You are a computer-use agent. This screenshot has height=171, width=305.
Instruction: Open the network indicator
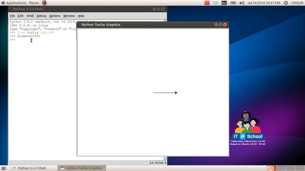pyautogui.click(x=215, y=3)
